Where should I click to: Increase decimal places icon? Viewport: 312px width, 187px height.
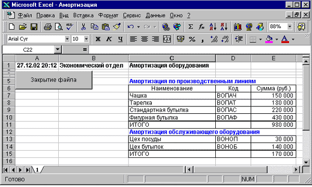click(x=214, y=39)
